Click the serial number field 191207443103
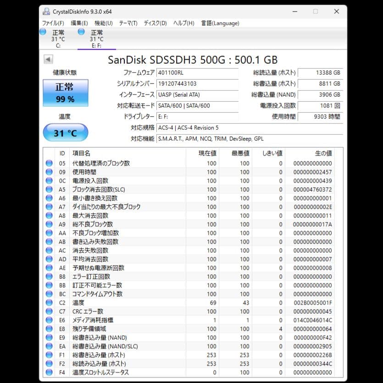Image resolution: width=383 pixels, height=383 pixels. pos(197,84)
